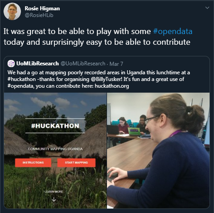
Task: Click the Rosie Higman display name
Action: (42, 9)
